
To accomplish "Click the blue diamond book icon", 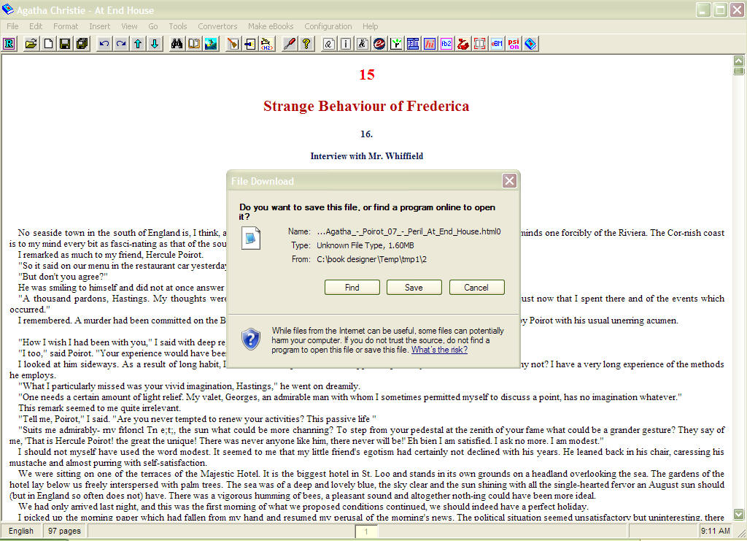I will [x=531, y=45].
